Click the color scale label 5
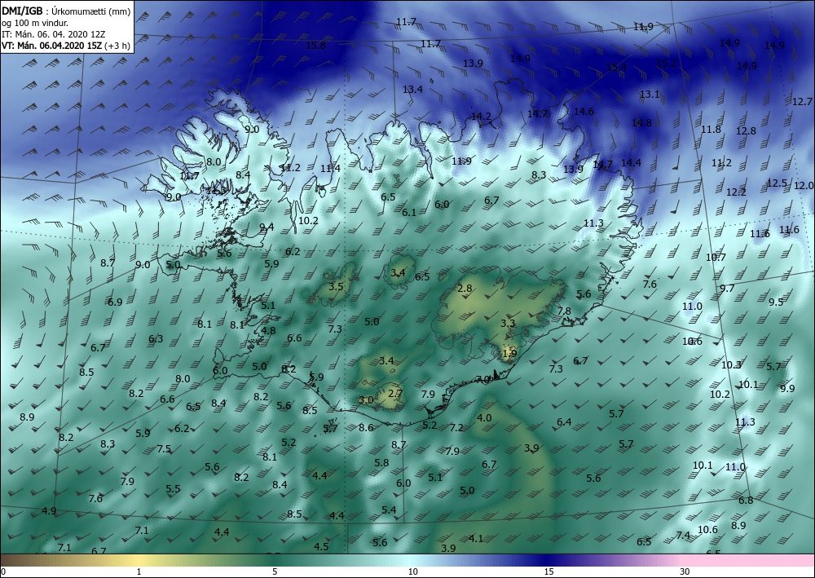Screen dimensions: 815x578 [x=275, y=571]
